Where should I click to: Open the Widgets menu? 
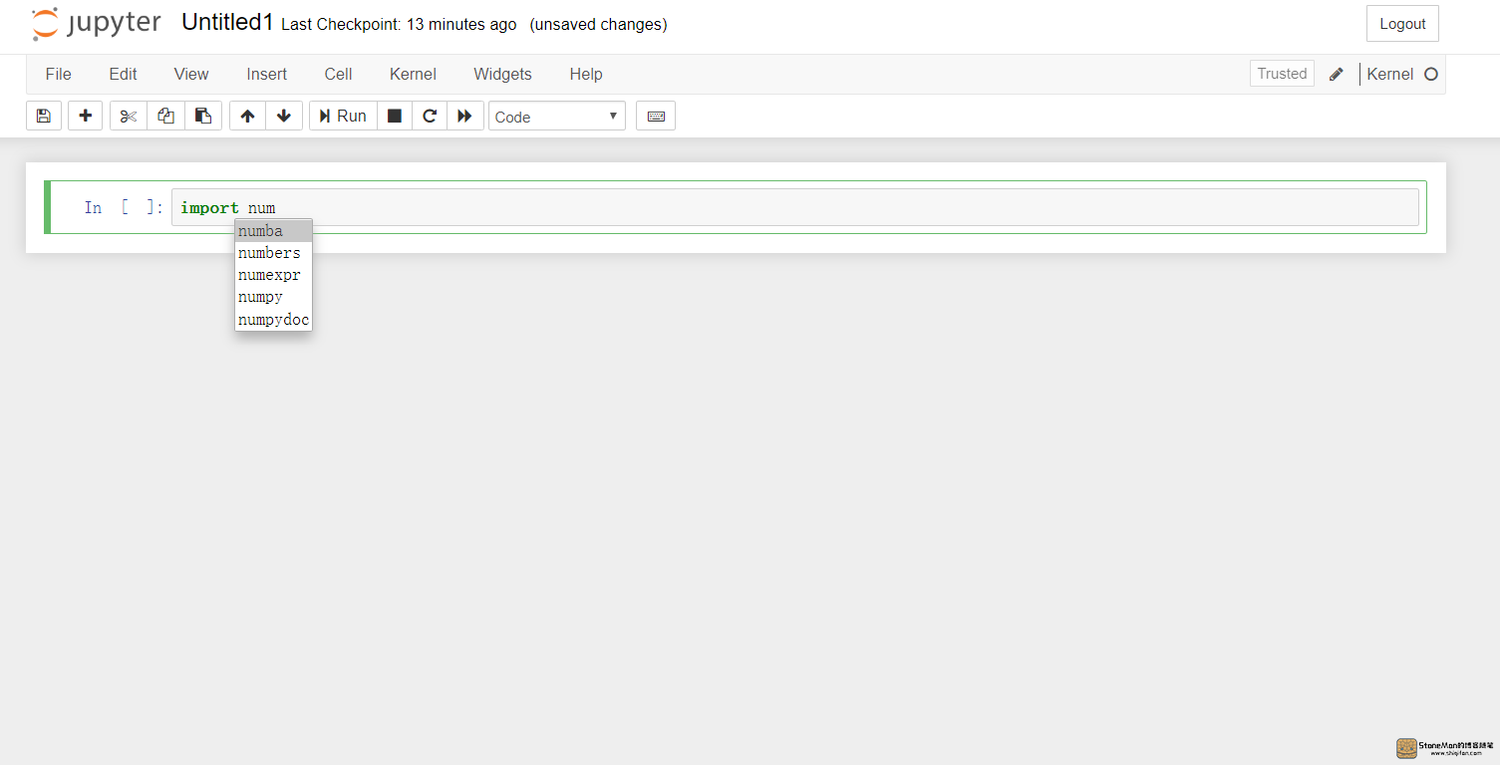(502, 74)
